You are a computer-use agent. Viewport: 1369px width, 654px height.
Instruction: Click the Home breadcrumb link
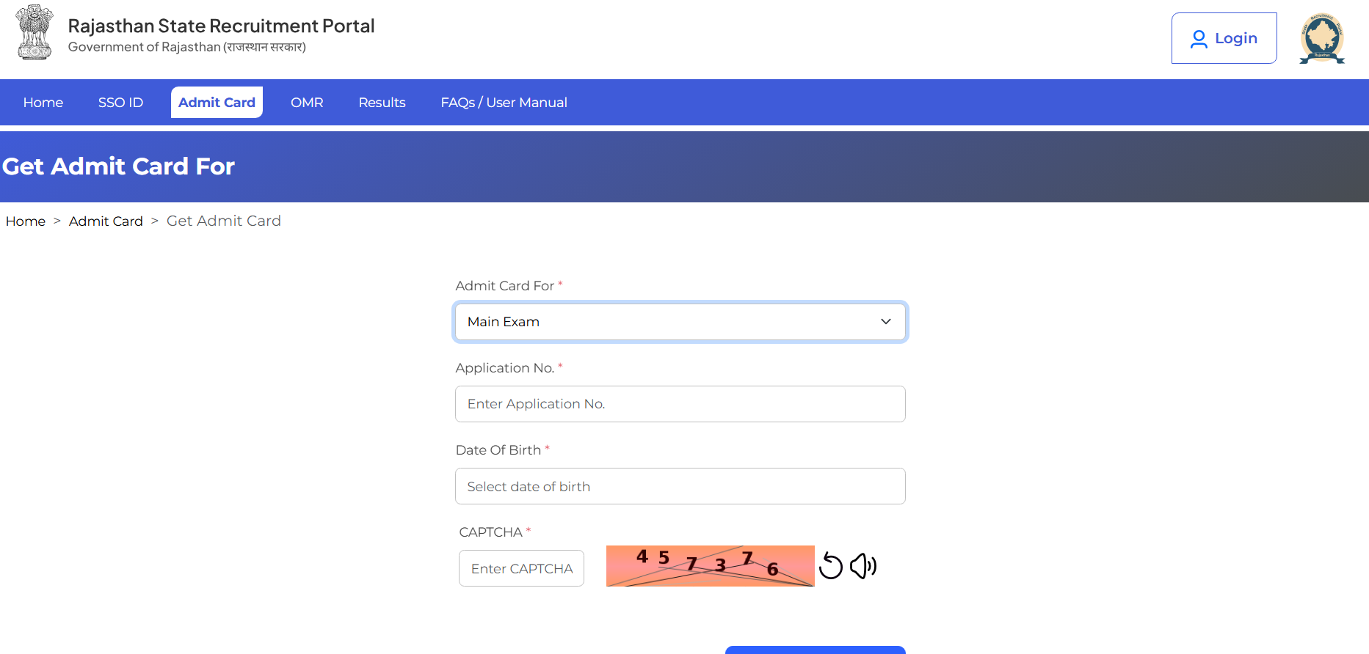click(26, 221)
